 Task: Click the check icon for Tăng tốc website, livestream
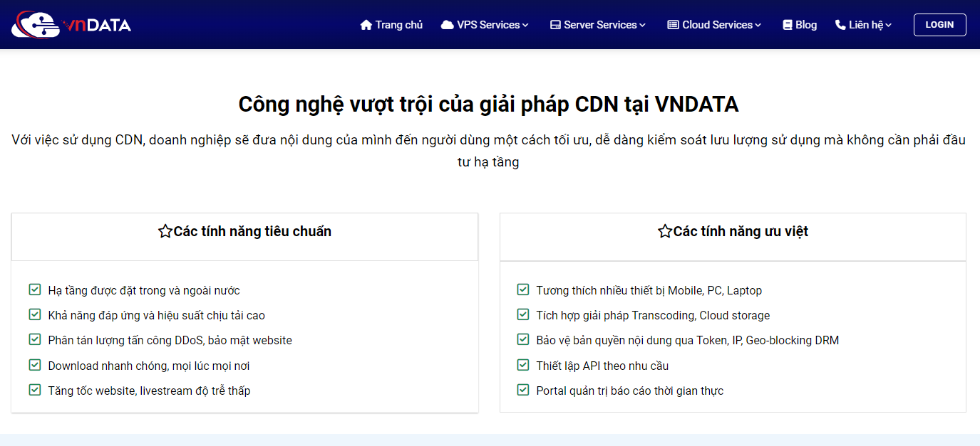coord(34,390)
